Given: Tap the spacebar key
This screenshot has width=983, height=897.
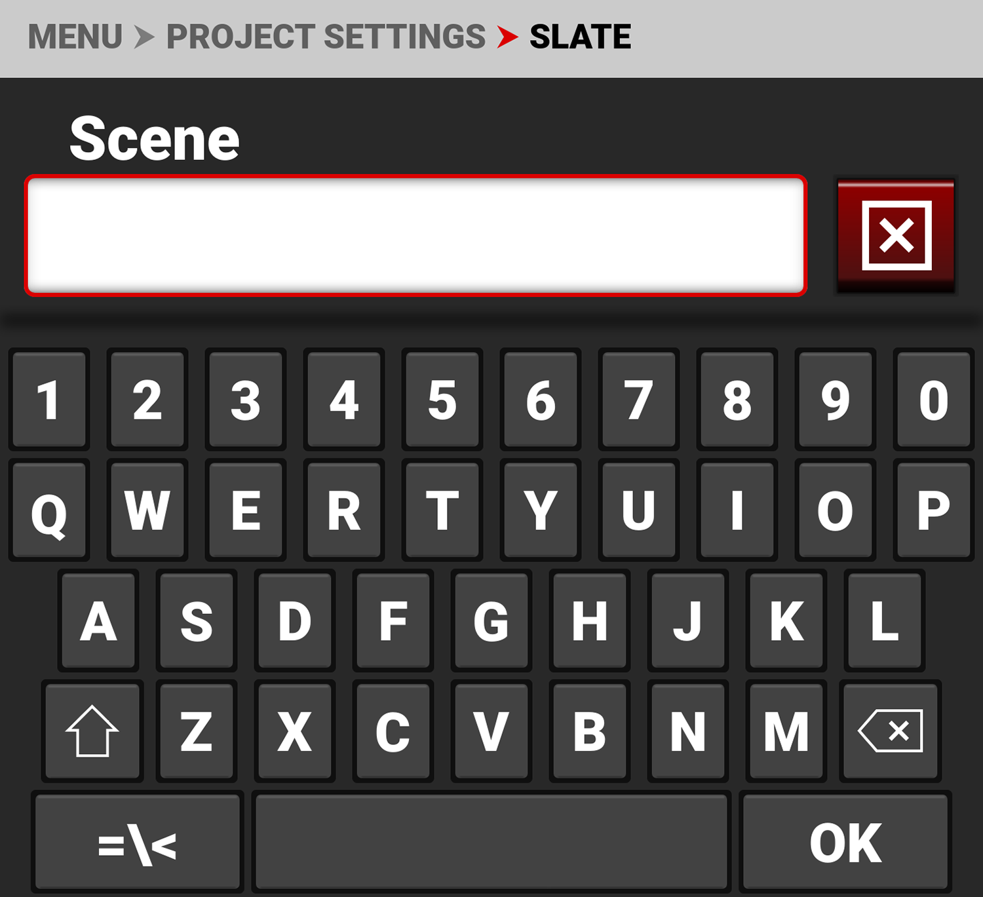Looking at the screenshot, I should (491, 843).
